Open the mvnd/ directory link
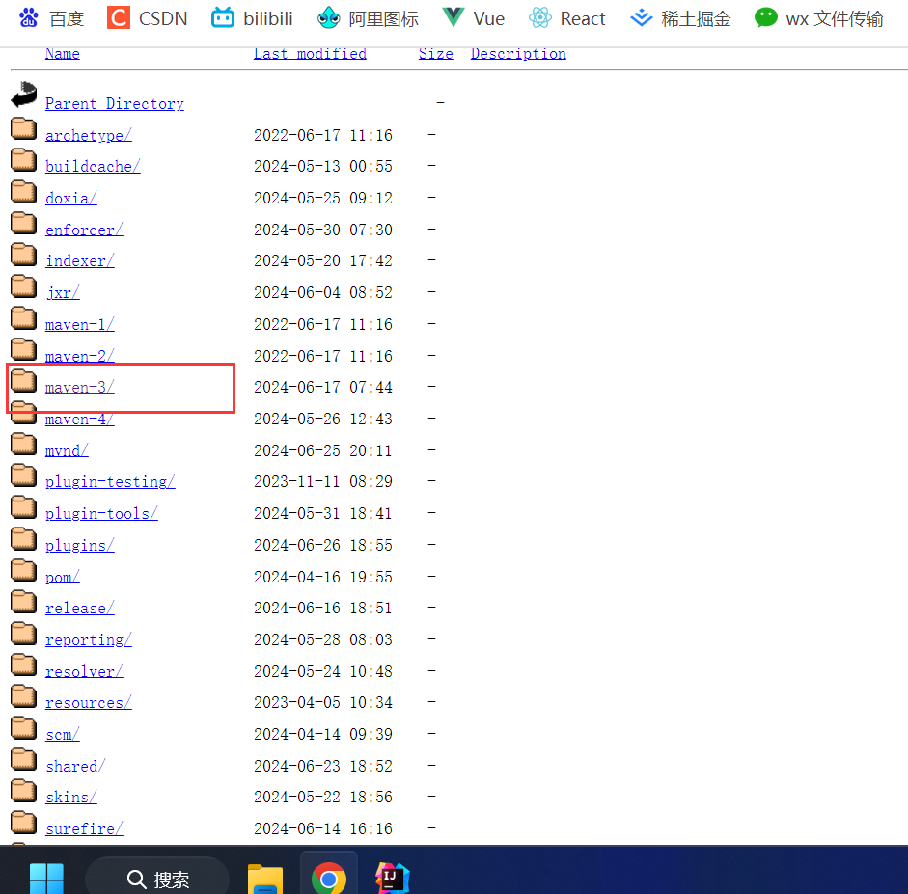The width and height of the screenshot is (908, 894). [x=67, y=450]
